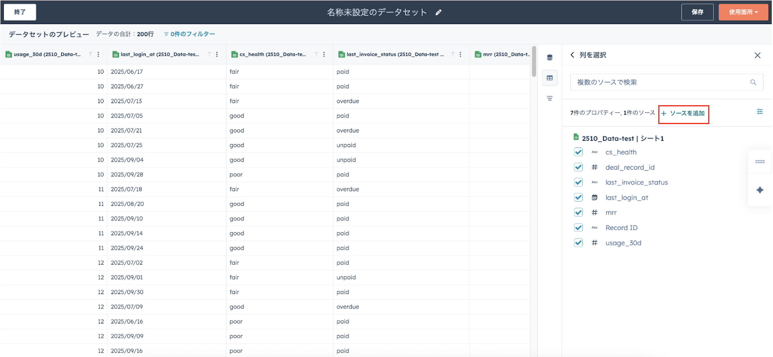Click sort arrow on usage_30d column
This screenshot has width=773, height=357.
coord(91,54)
